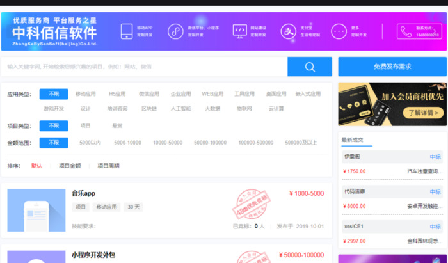Click the 中科佰信软件 logo text
The width and height of the screenshot is (448, 263).
(54, 33)
